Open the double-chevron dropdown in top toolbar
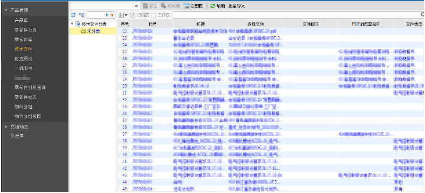 click(137, 6)
